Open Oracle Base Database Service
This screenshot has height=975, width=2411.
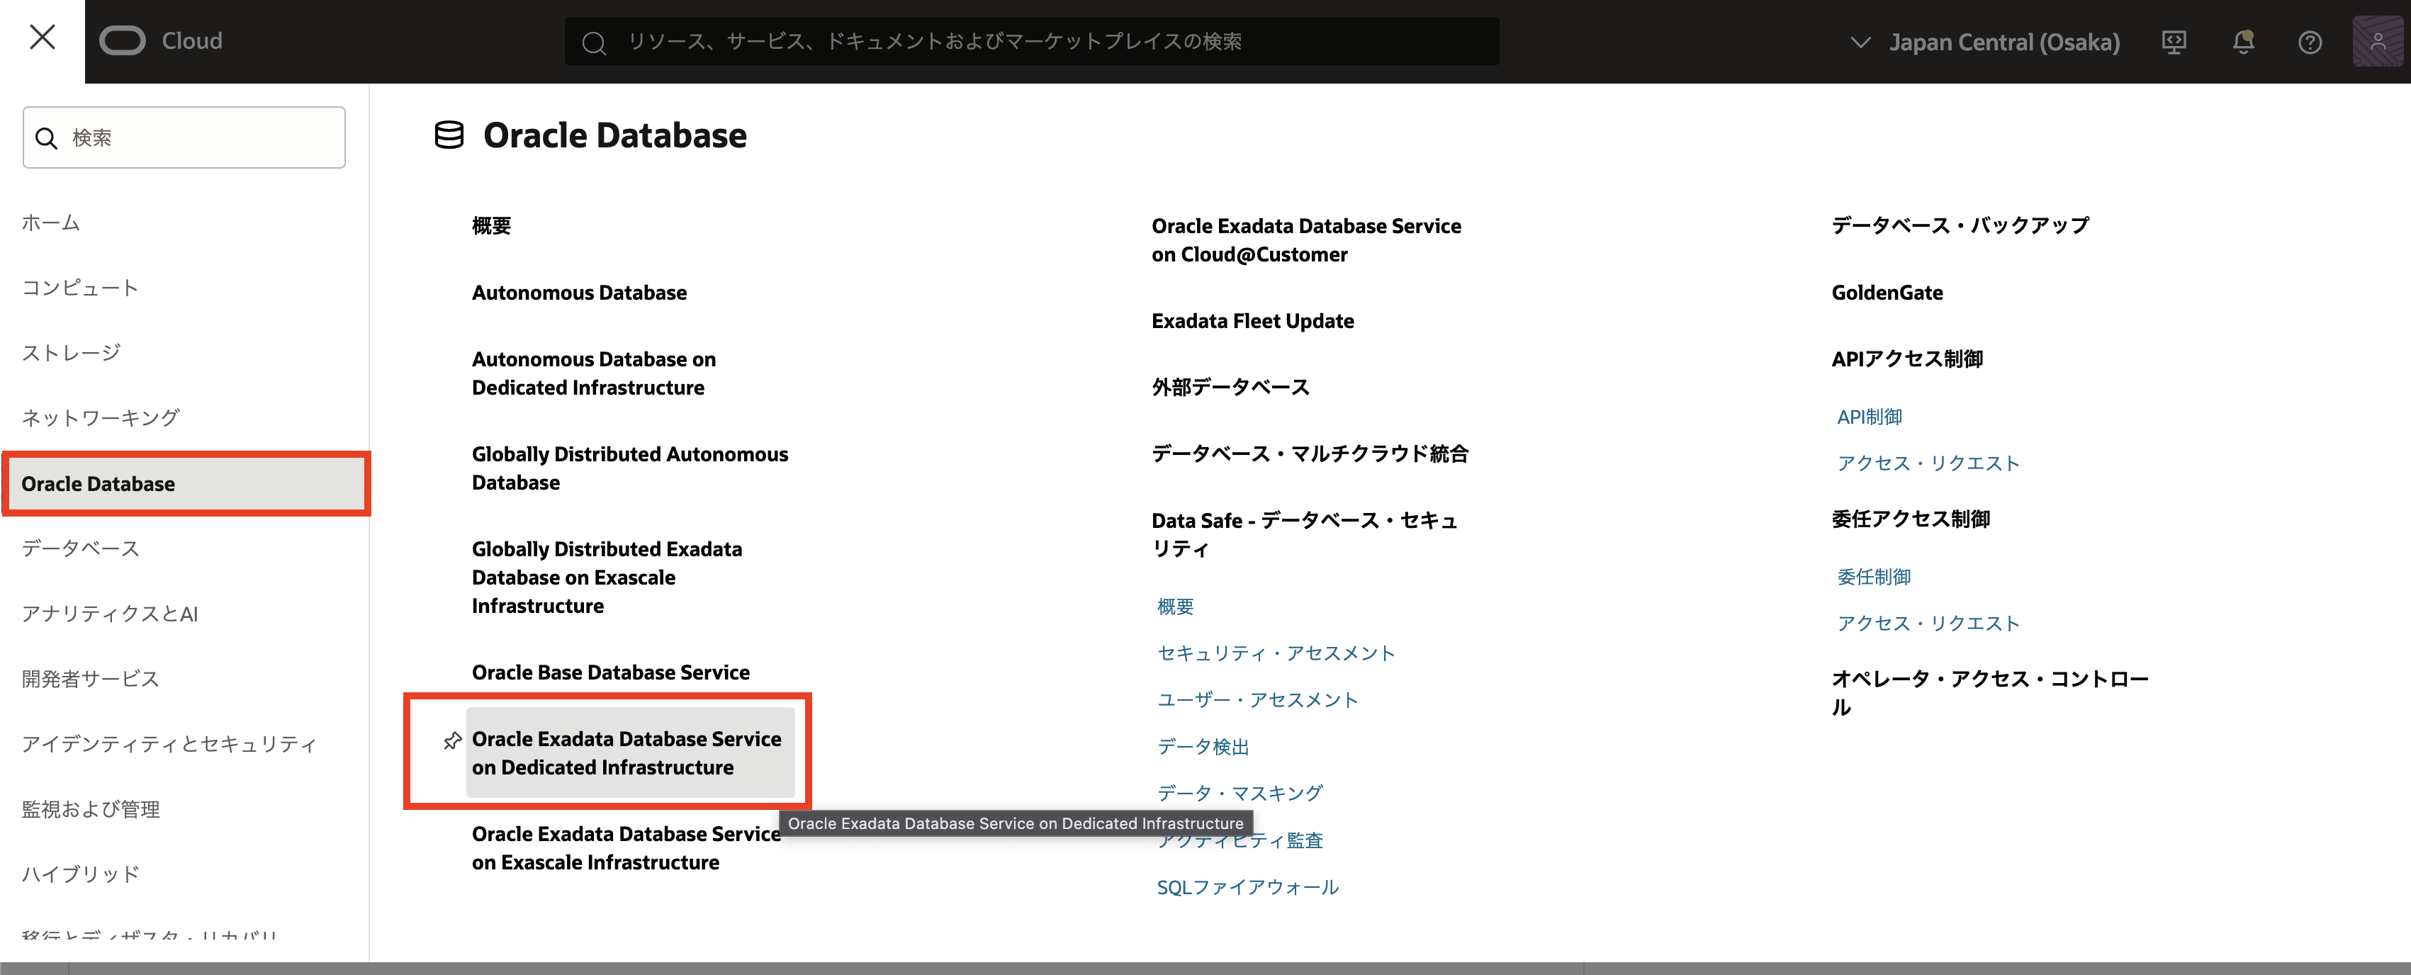coord(610,672)
